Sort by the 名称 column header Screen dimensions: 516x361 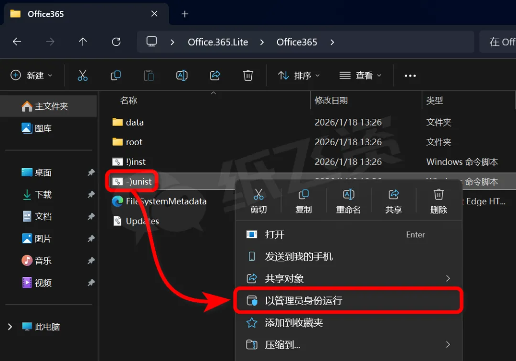129,100
